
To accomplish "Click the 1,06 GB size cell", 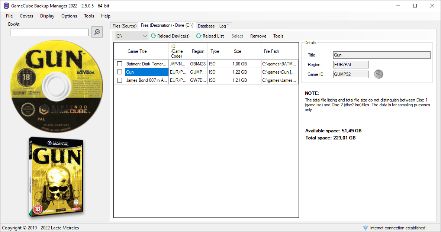I will pyautogui.click(x=246, y=64).
